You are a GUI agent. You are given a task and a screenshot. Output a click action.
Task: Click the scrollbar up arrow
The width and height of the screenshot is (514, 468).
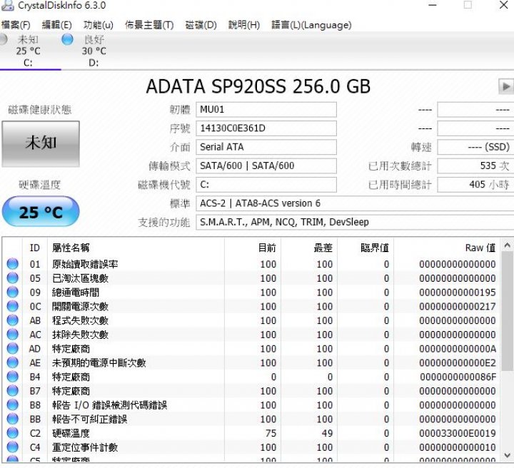pyautogui.click(x=507, y=245)
